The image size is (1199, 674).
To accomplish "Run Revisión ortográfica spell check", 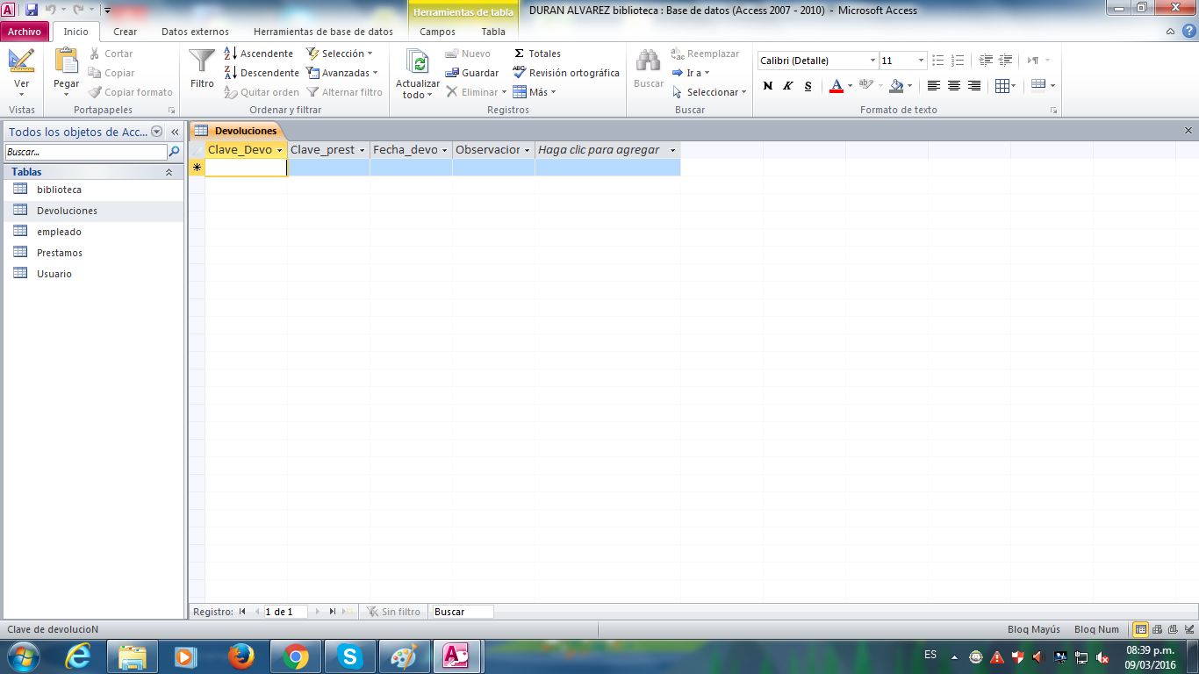I will click(x=566, y=73).
